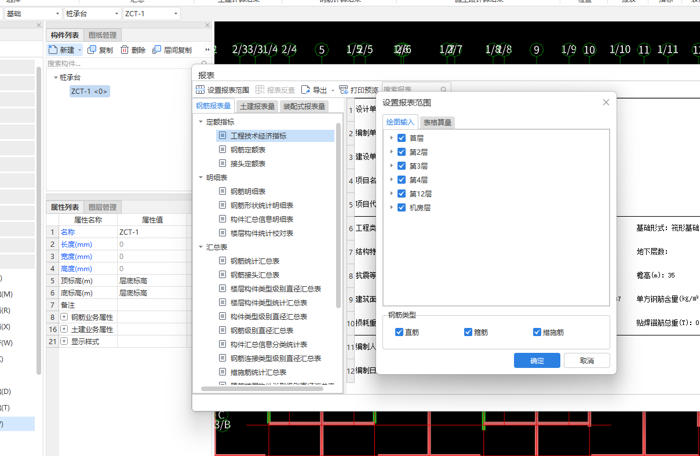Screen dimensions: 700x456
Task: Open the 桩承台 type dropdown
Action: [116, 13]
